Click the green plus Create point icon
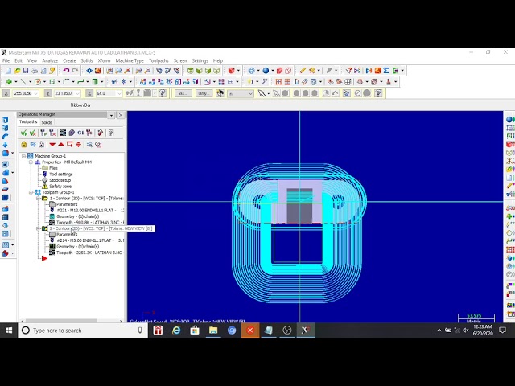Screen dimensions: 515x386 [9, 82]
